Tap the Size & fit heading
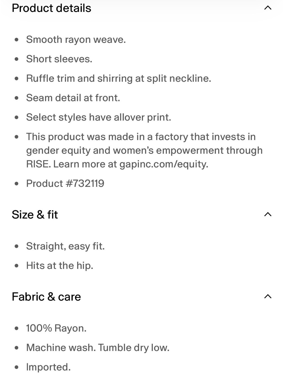Screen dimensions: 283x378 (x=35, y=215)
